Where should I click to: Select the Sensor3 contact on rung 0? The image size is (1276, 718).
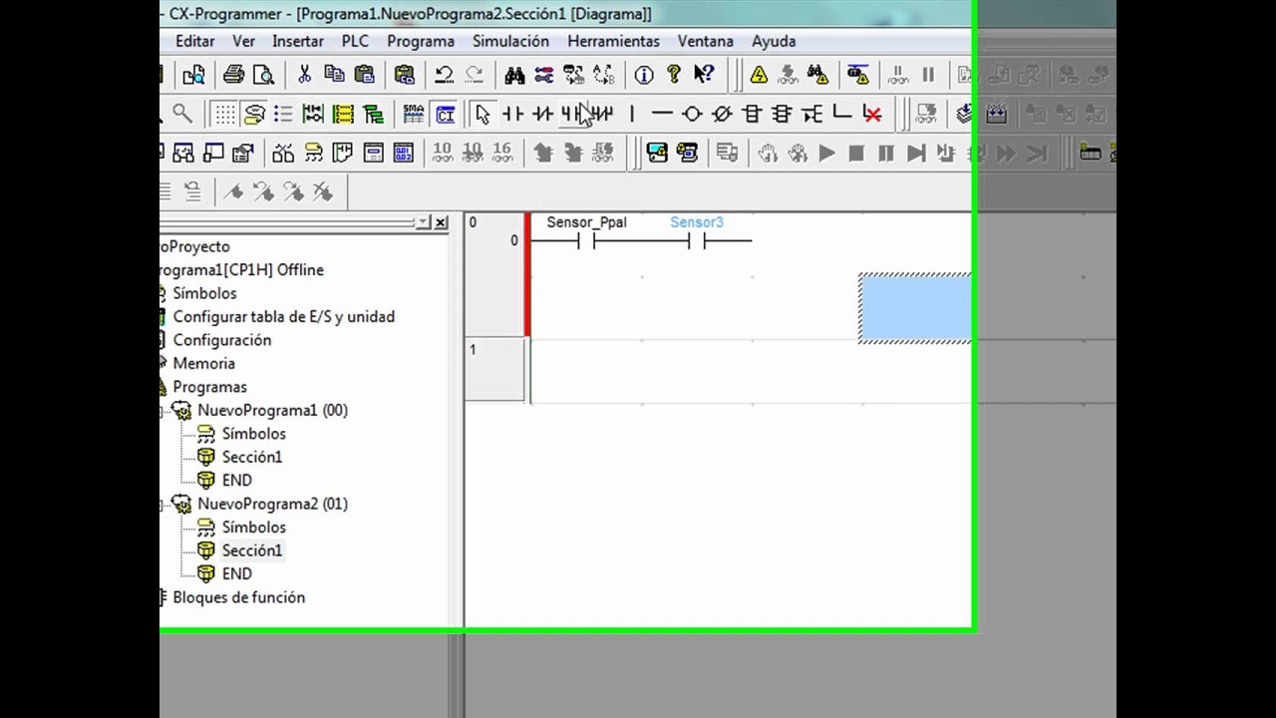click(x=697, y=241)
